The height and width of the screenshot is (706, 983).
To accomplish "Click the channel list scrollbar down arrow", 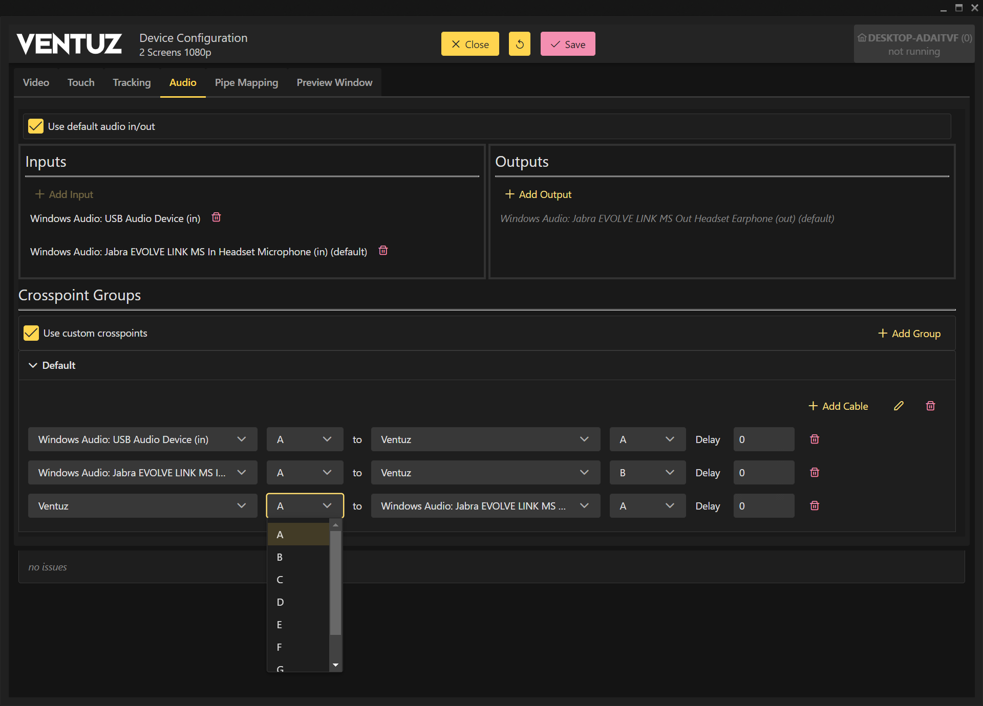I will (335, 665).
